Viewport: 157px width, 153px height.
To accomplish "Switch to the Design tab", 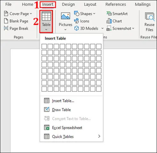I will coord(68,4).
